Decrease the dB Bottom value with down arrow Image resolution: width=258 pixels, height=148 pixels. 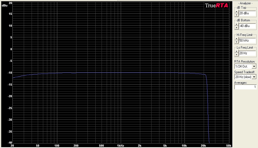tap(236, 28)
